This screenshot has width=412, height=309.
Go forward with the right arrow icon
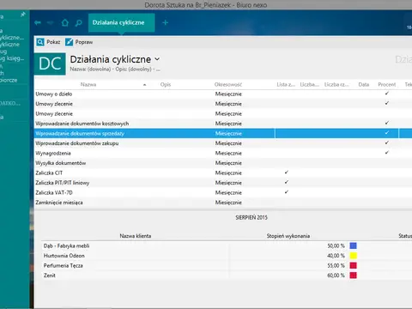[51, 22]
